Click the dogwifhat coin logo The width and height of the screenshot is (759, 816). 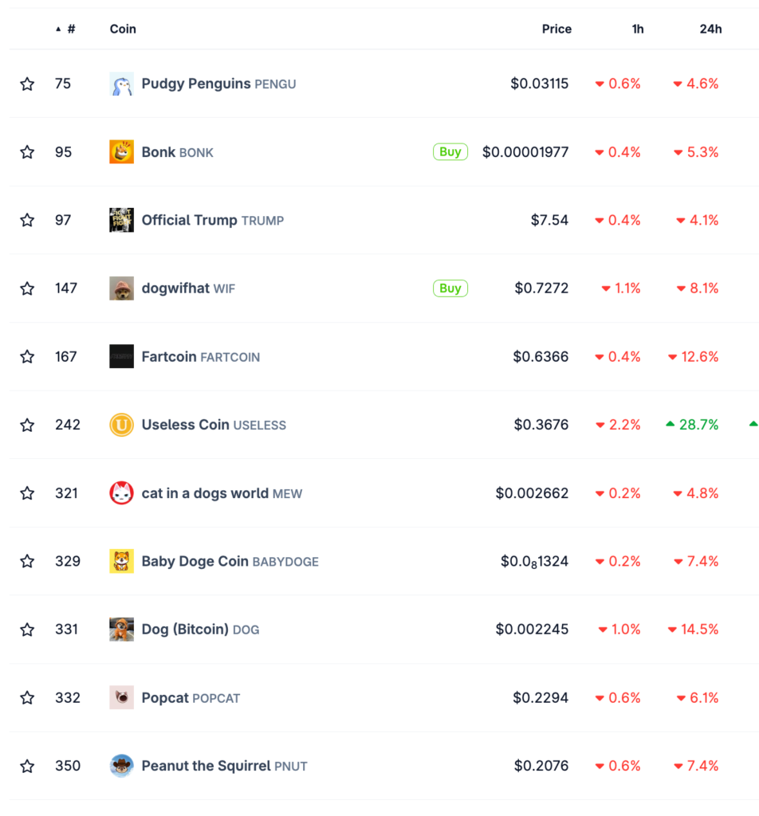(x=121, y=288)
